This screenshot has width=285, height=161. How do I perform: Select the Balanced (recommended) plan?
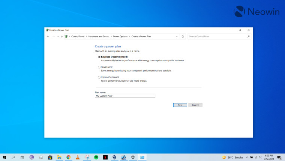(99, 57)
